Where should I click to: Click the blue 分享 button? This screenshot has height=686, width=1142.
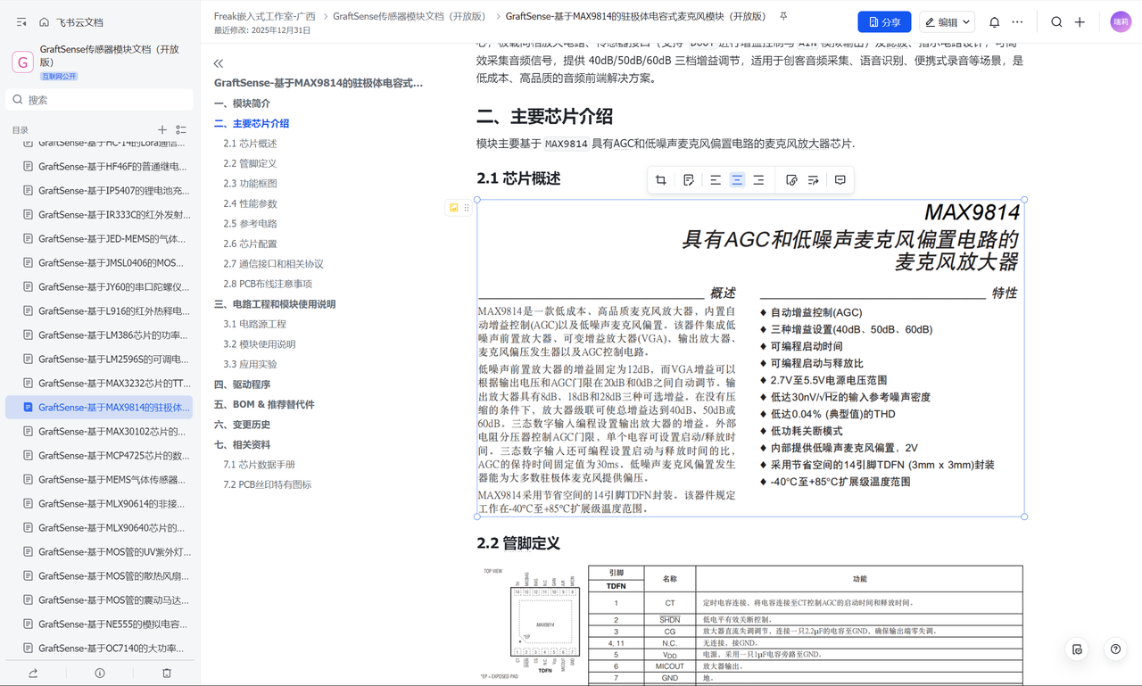884,22
